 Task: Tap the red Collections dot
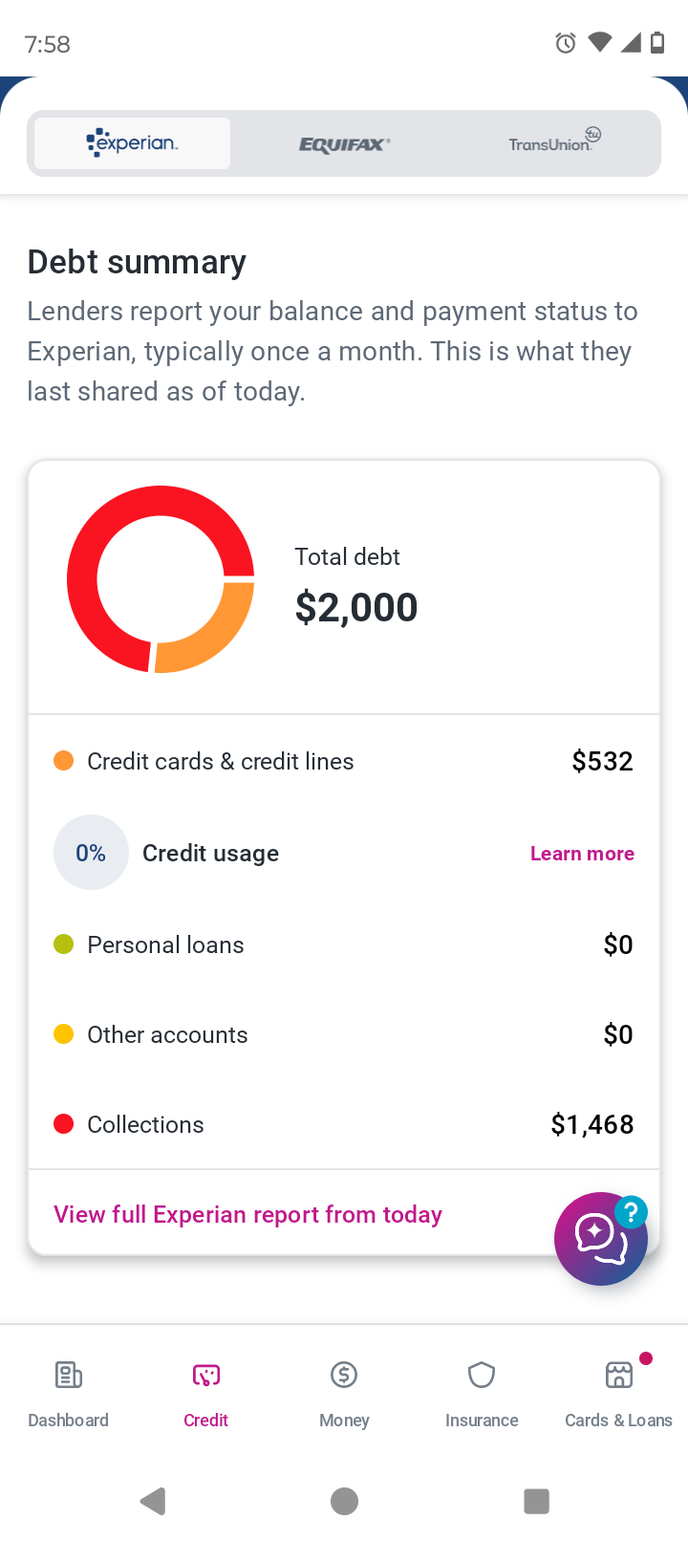(x=64, y=1124)
